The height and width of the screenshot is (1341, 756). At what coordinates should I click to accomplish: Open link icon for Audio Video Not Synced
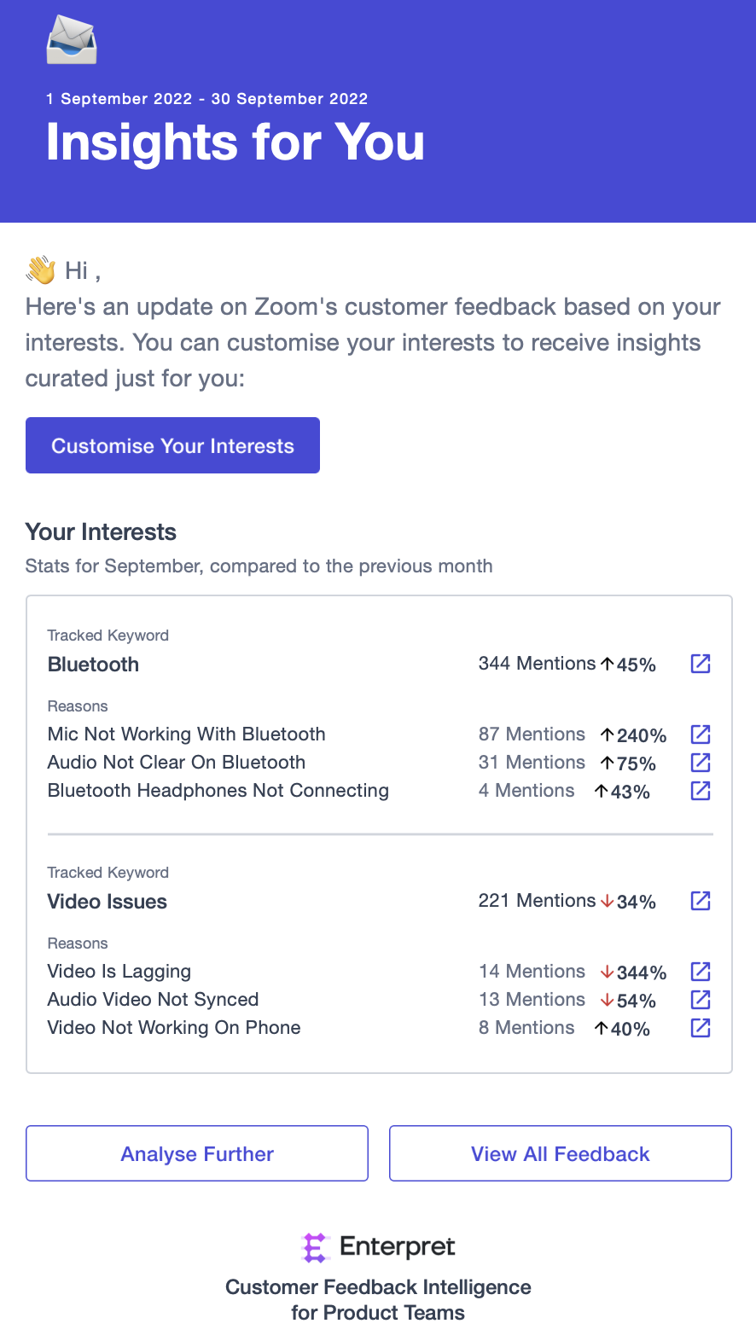click(x=701, y=1000)
